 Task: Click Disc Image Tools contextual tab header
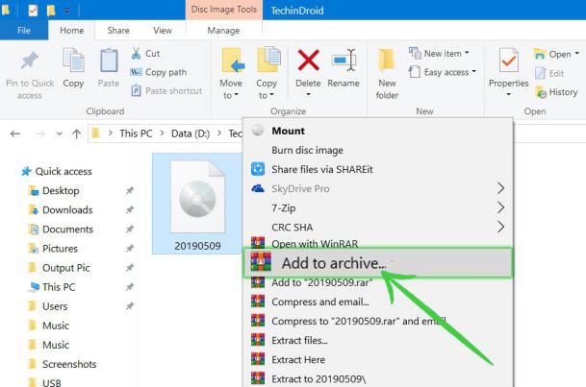224,10
